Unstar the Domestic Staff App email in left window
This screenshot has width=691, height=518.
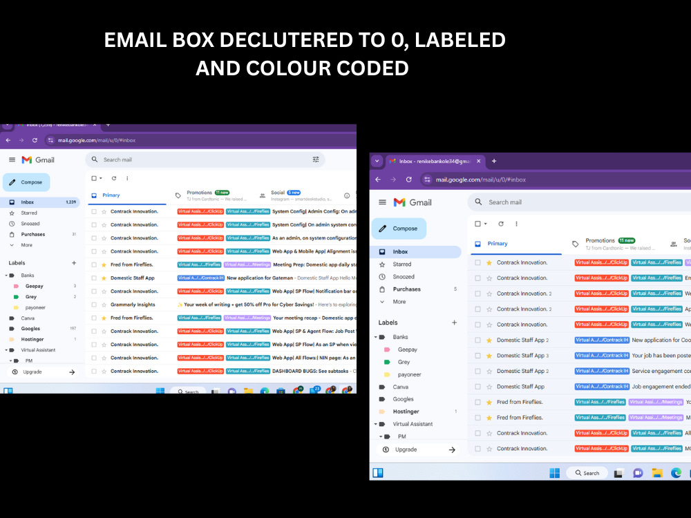coord(104,278)
